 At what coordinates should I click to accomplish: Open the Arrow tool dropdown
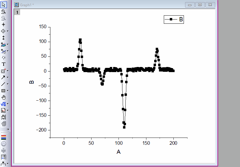[x=8, y=77]
